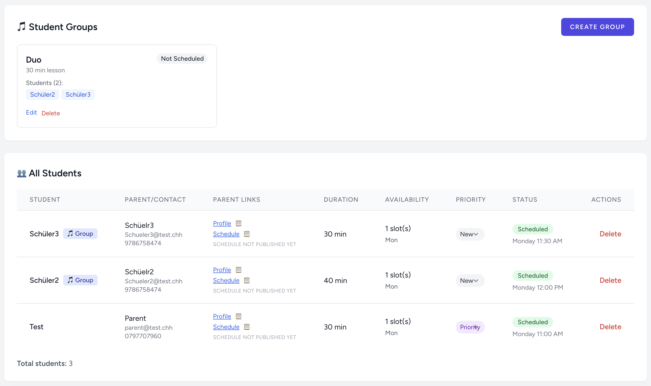Delete the Test student row

[610, 327]
